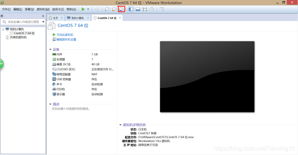This screenshot has width=298, height=155.
Task: Click the library search input field
Action: pos(24,22)
